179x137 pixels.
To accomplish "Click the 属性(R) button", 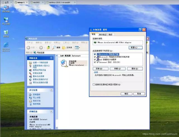I will click(x=135, y=69).
